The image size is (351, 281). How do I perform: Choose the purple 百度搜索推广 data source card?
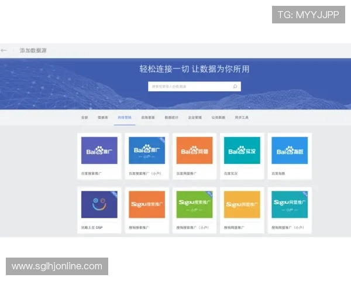[99, 156]
